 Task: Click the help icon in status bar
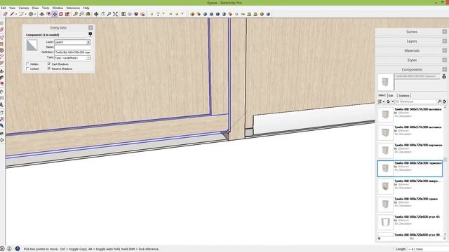coord(18,249)
